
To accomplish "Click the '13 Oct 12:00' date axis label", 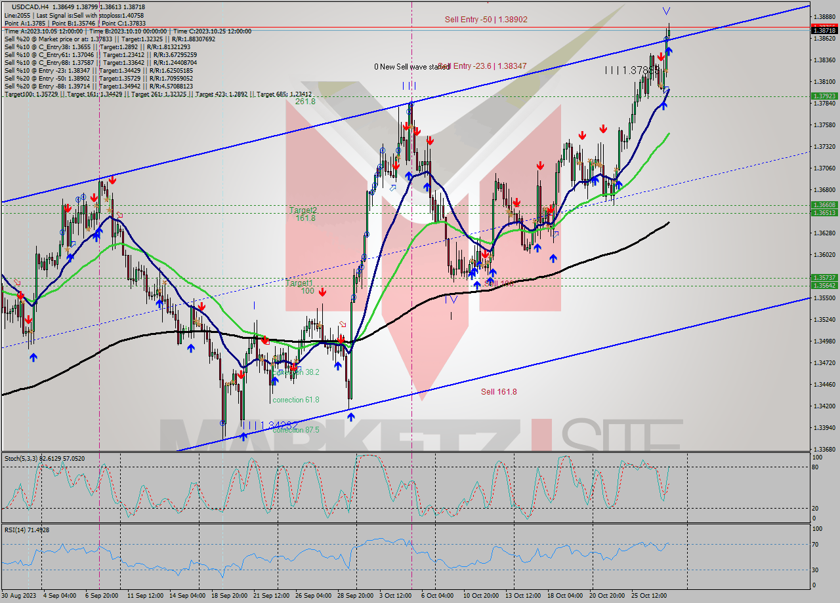I will 523,596.
